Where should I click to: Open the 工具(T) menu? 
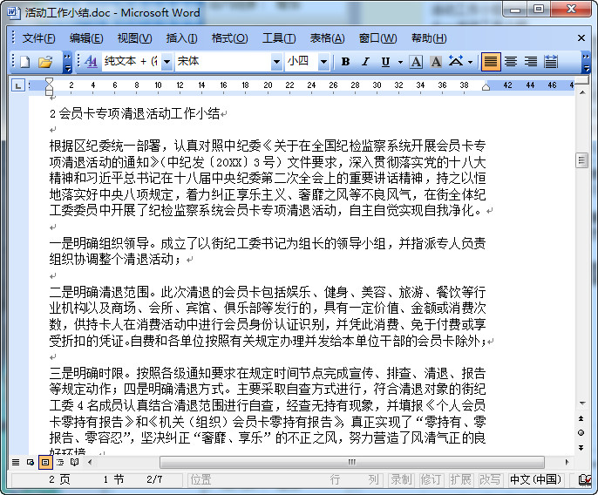pyautogui.click(x=279, y=38)
